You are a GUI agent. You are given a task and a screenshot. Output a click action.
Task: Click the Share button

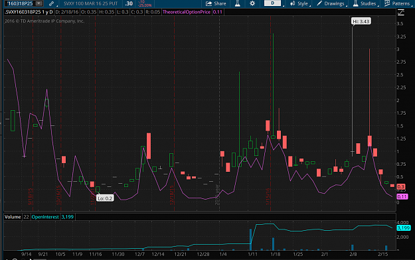pos(216,3)
